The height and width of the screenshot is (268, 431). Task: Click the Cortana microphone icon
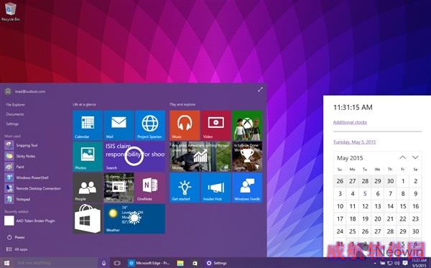104,263
